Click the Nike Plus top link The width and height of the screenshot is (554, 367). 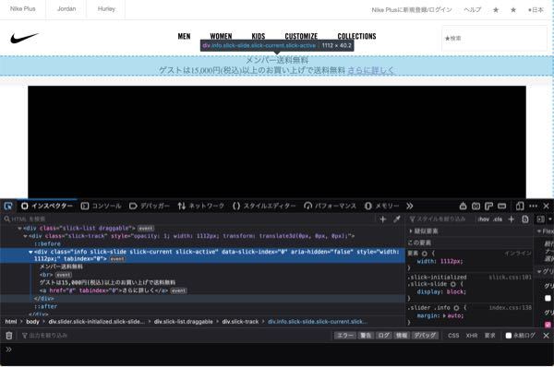click(23, 9)
